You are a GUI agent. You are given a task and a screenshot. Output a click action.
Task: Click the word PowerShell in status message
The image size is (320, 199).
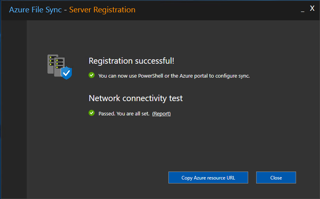[150, 76]
